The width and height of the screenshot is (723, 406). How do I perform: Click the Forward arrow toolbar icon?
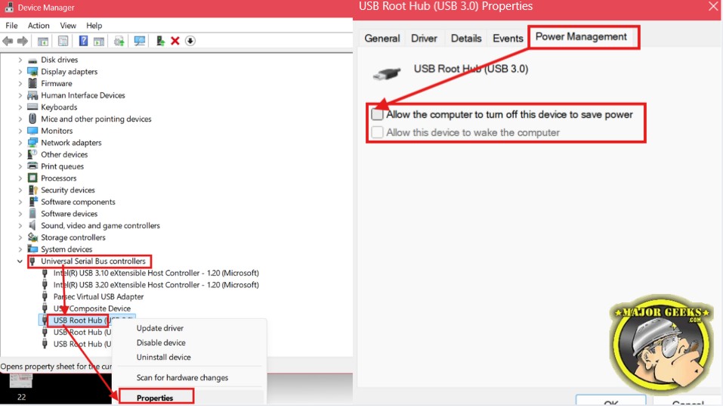point(22,41)
